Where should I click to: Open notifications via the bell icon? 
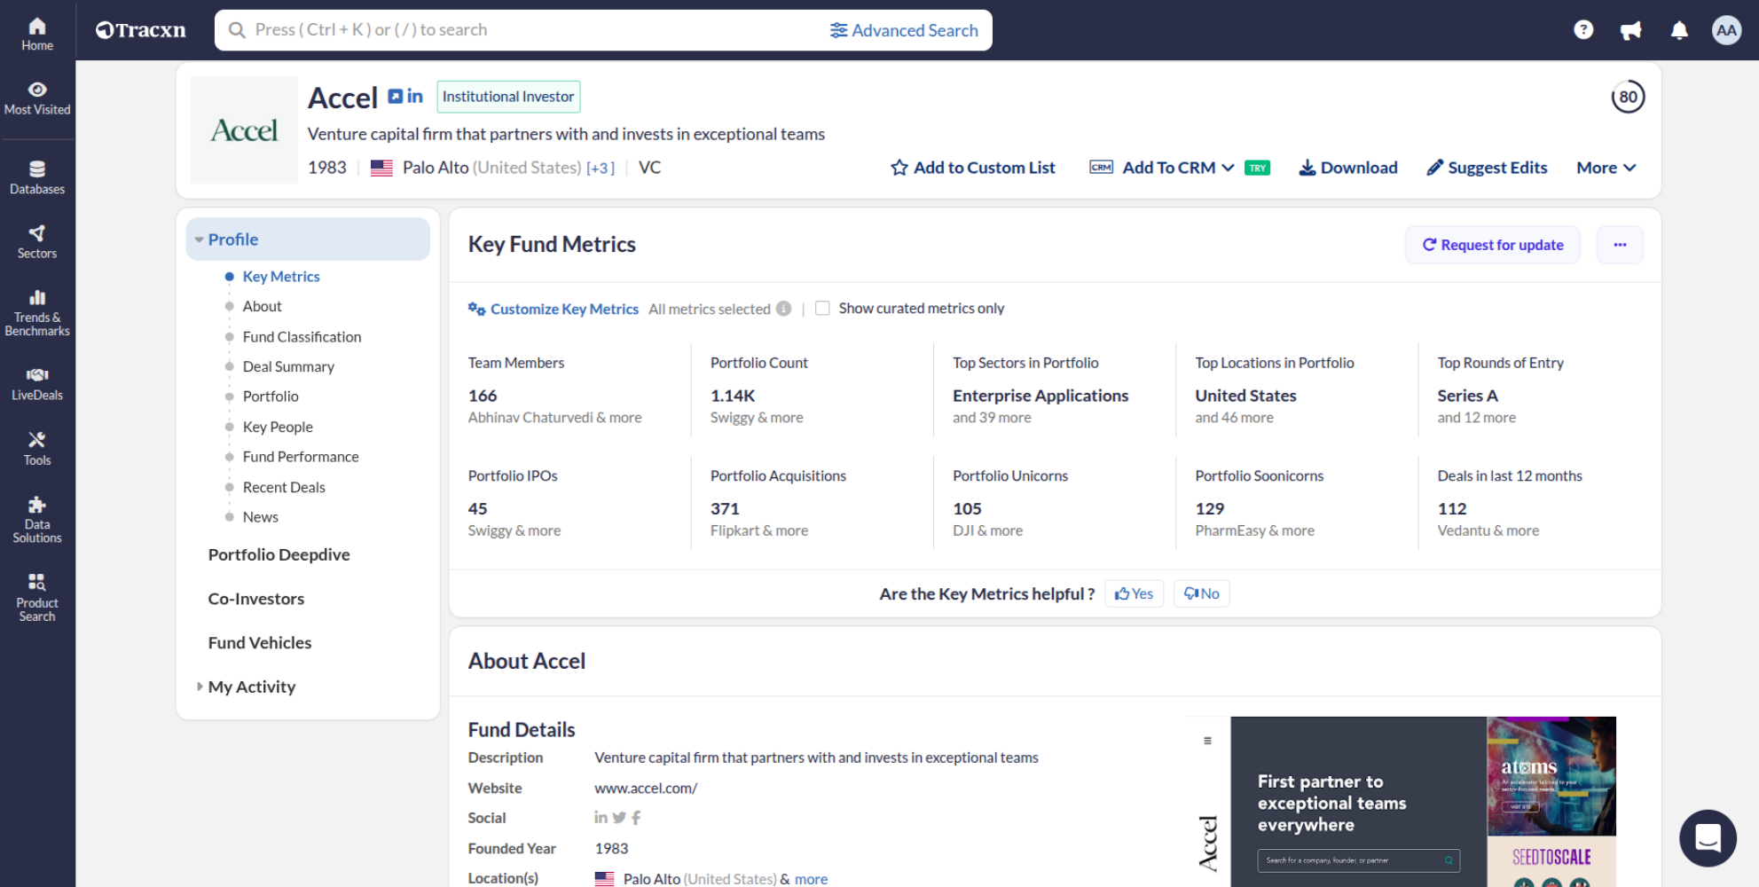pos(1678,29)
